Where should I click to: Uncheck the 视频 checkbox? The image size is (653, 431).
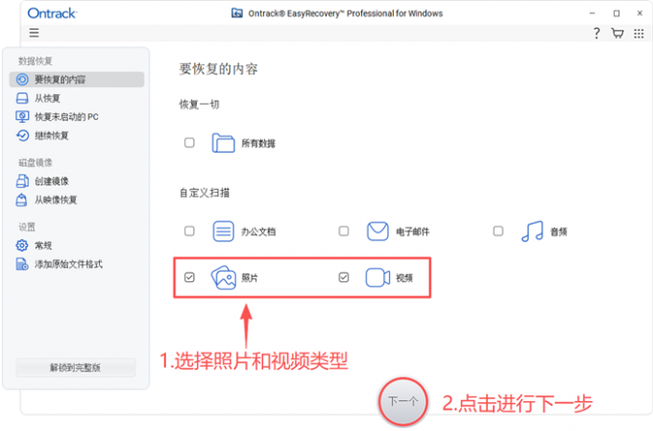pyautogui.click(x=344, y=277)
